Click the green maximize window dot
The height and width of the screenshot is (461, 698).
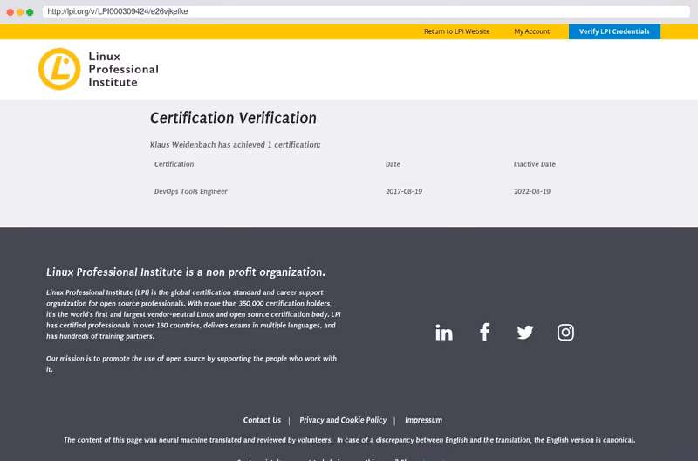pyautogui.click(x=30, y=12)
